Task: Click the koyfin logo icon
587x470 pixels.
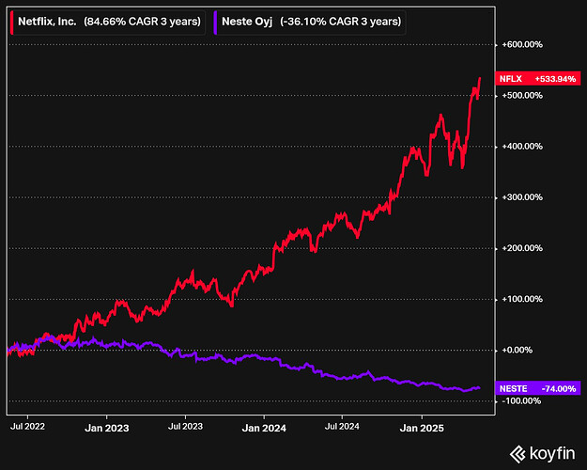Action: [x=518, y=454]
